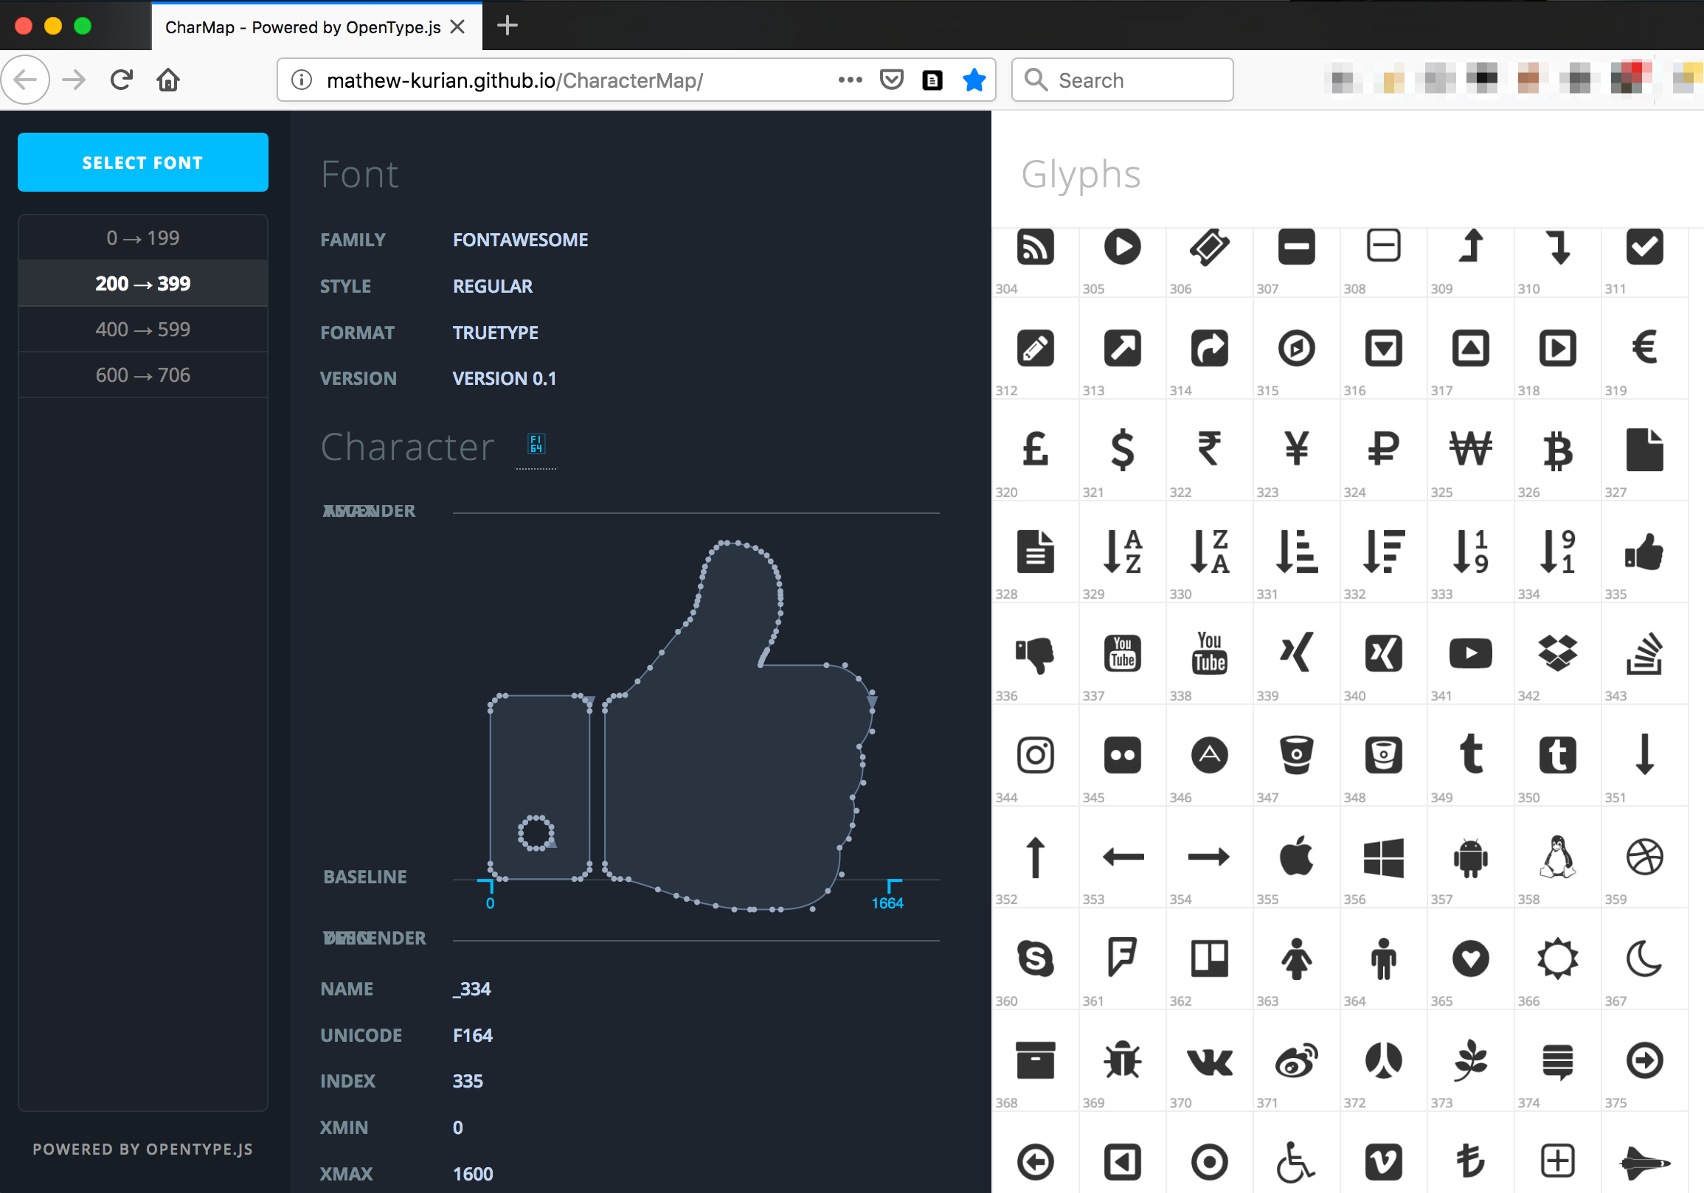Screen dimensions: 1704x1193
Task: Select the Linux penguin glyph numbered 358
Action: (1557, 857)
